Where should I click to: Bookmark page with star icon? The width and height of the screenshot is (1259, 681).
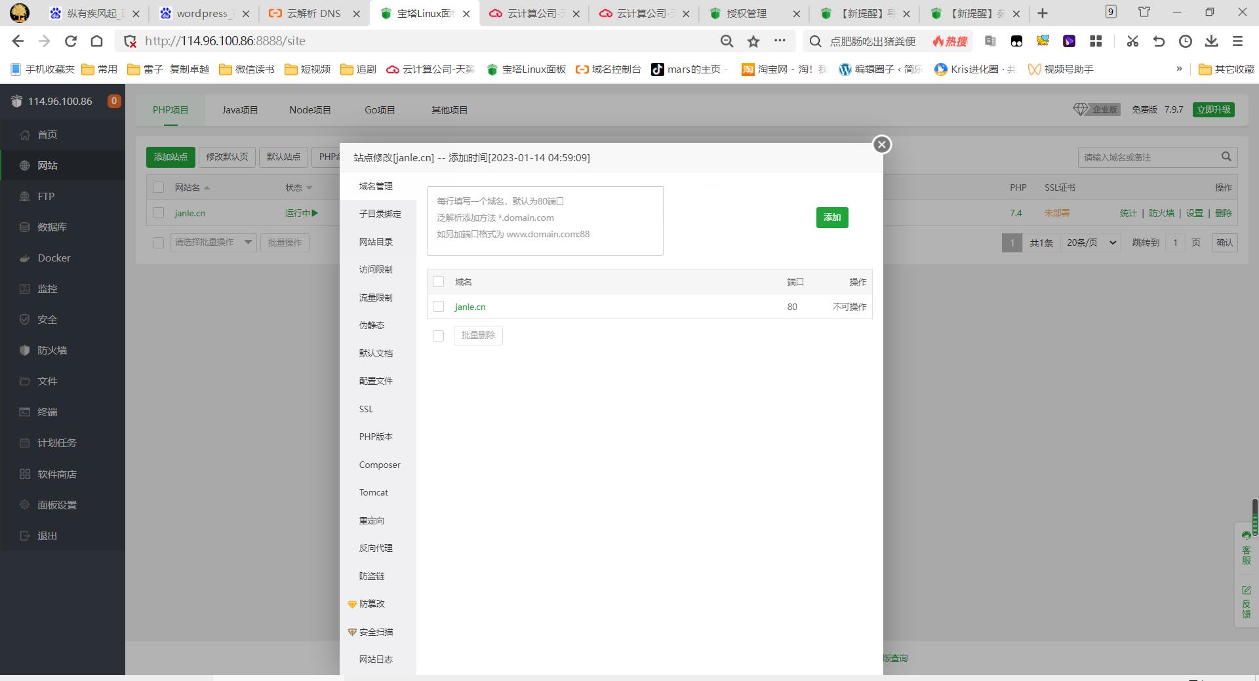pyautogui.click(x=753, y=41)
